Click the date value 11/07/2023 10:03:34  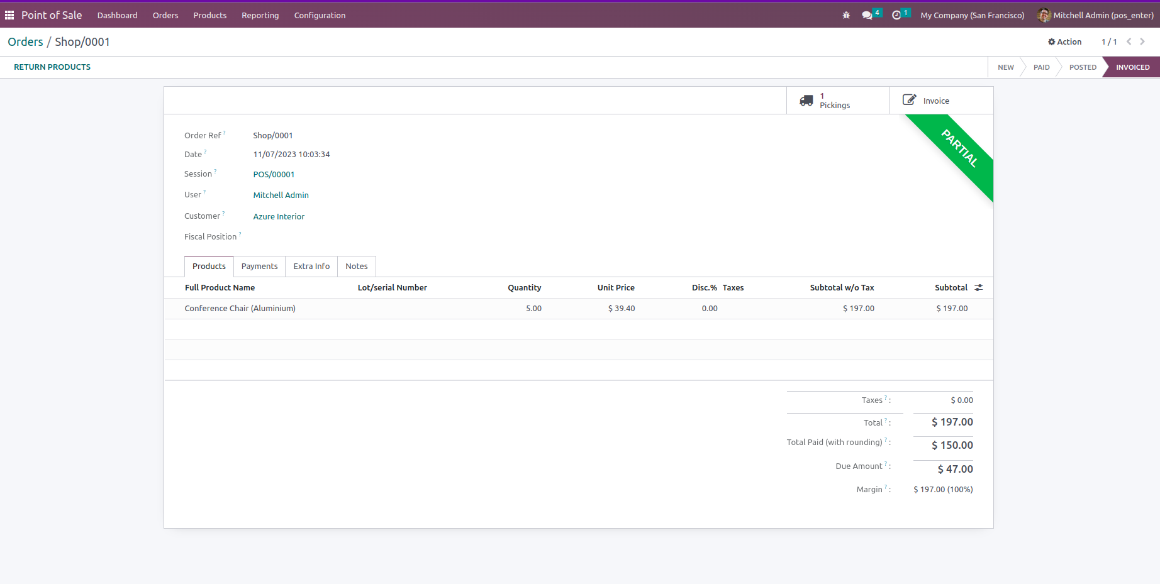coord(292,155)
